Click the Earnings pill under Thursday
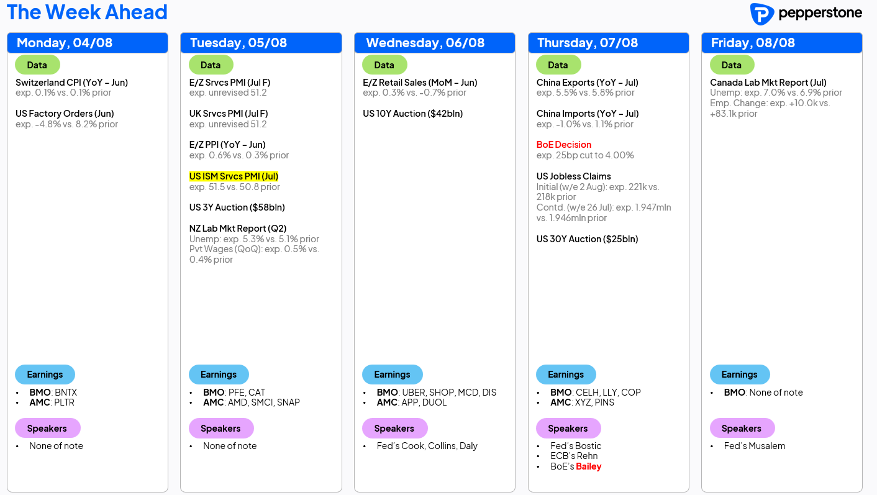 (566, 375)
